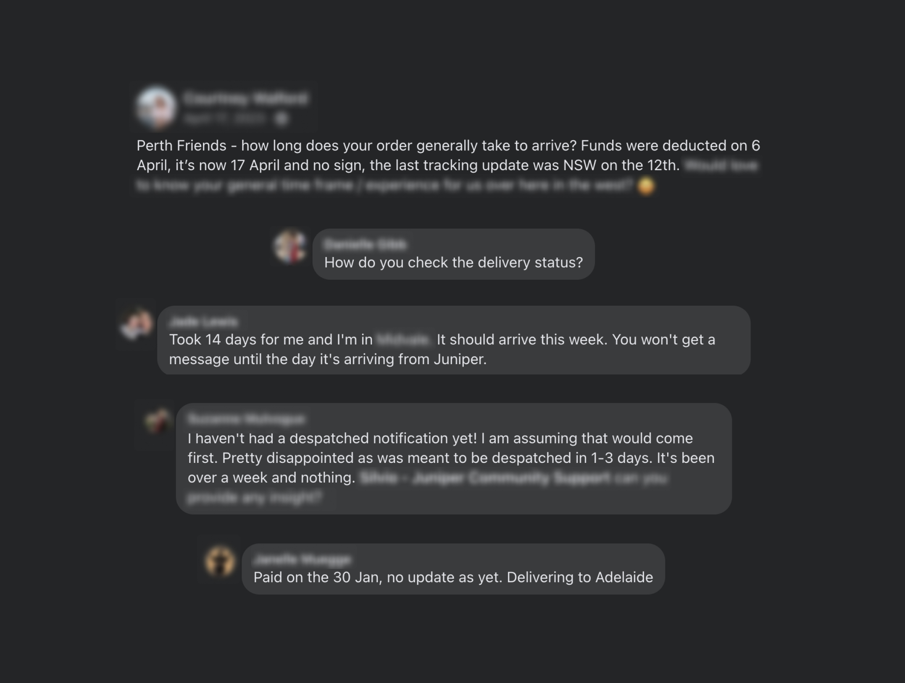
Task: Click commenter name above "I haven't had a despatched"
Action: click(x=246, y=419)
